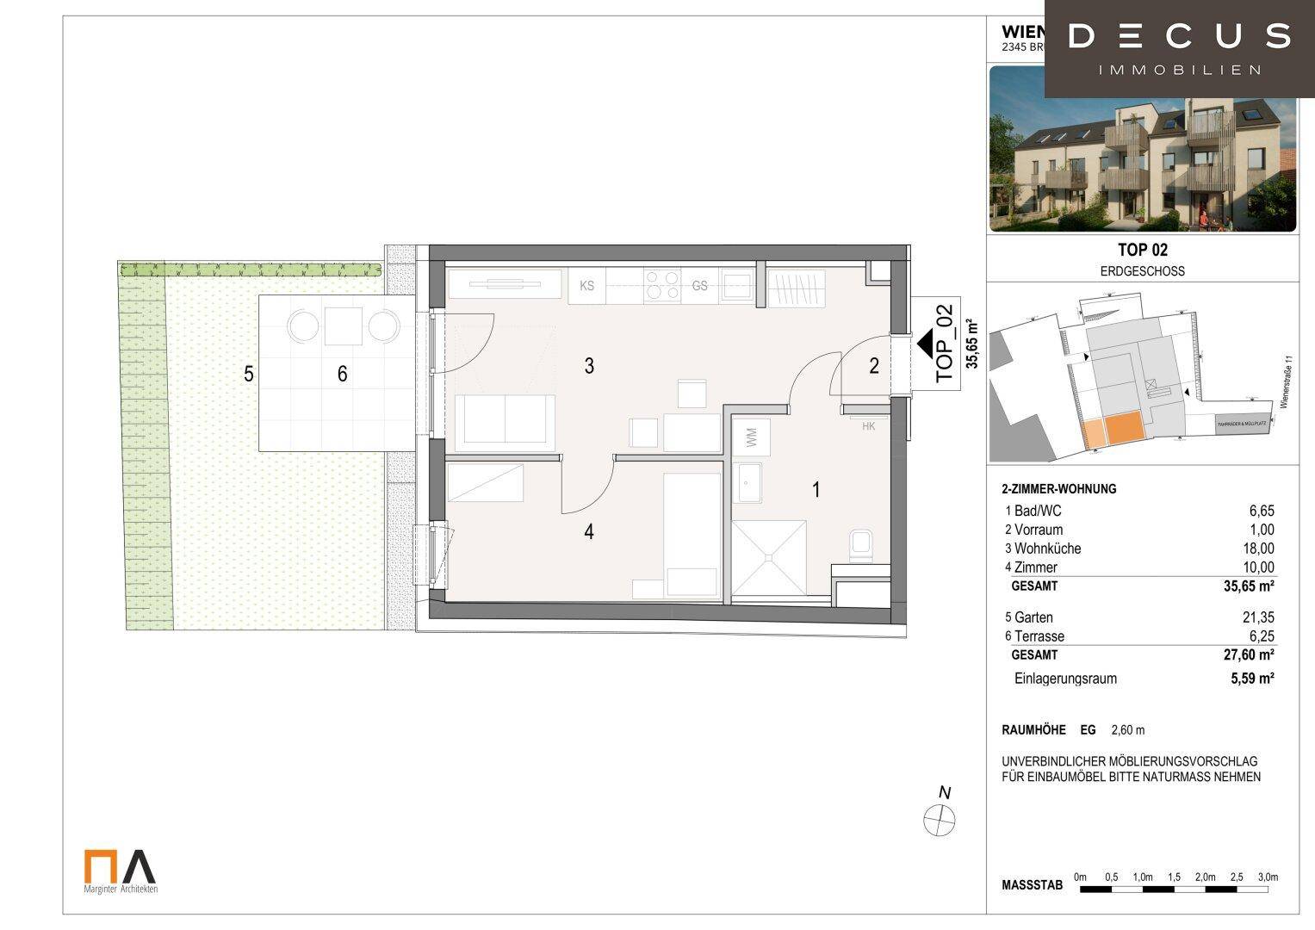Select the four-burner stove symbol
Viewport: 1315px width, 930px height.
(x=662, y=285)
